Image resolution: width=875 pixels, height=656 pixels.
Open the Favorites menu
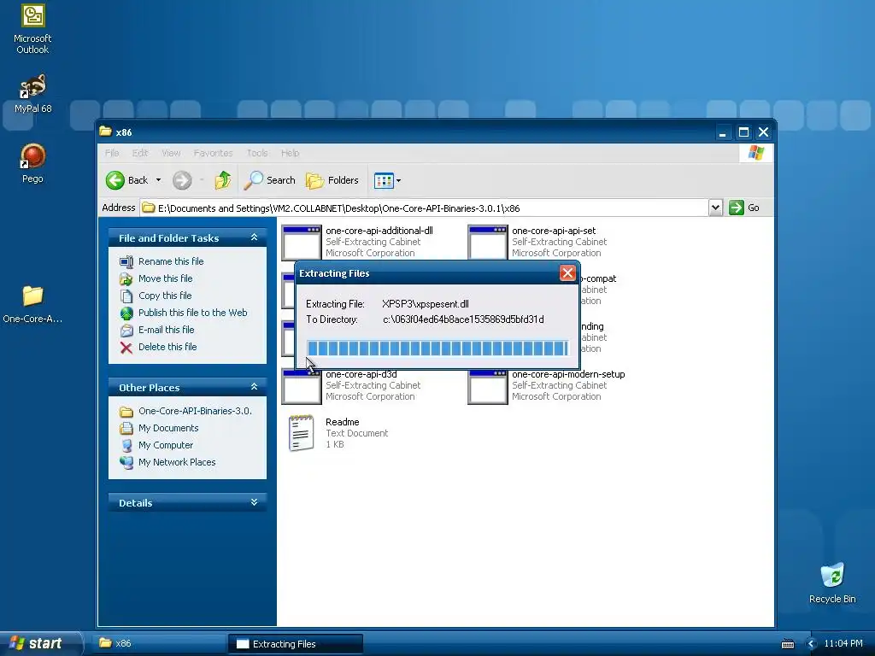coord(213,153)
